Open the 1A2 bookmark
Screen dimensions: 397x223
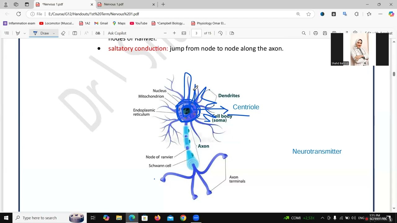click(x=84, y=23)
